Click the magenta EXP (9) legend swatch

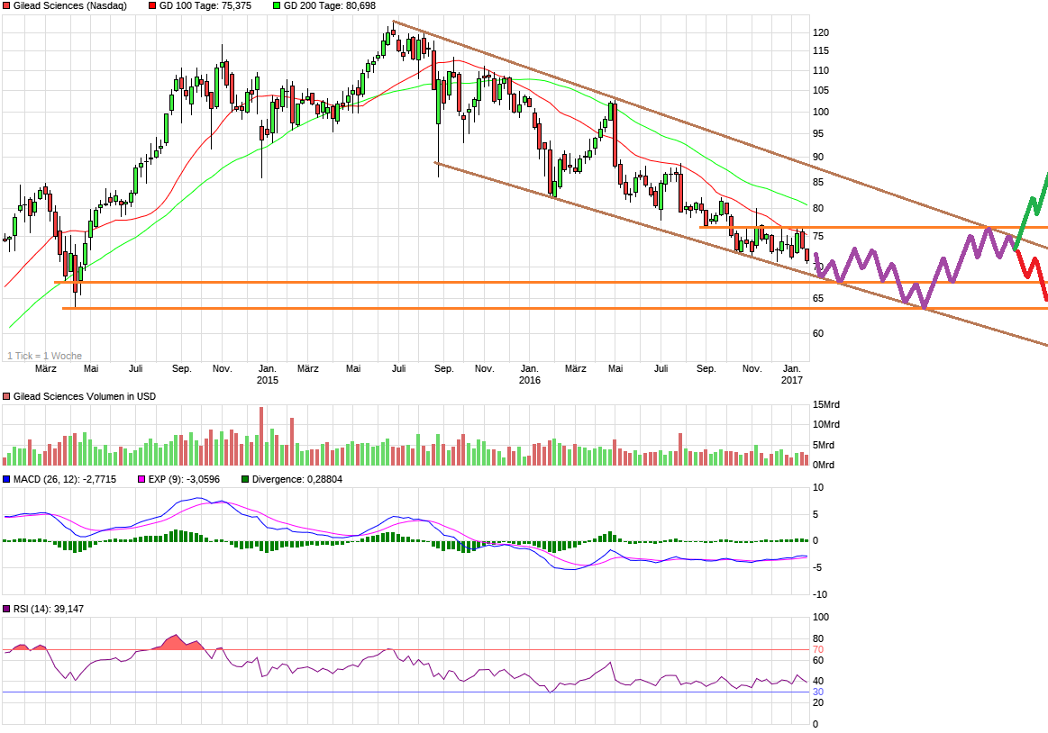(x=141, y=480)
